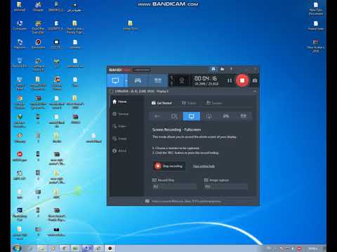
Task: Stop recording with the red stop button
Action: tap(242, 80)
